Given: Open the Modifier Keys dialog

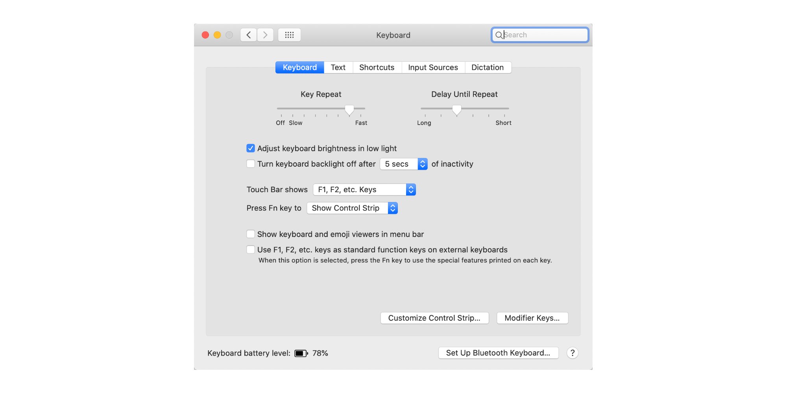Looking at the screenshot, I should [532, 318].
